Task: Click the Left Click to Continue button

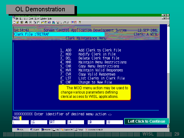Action: pos(147,121)
